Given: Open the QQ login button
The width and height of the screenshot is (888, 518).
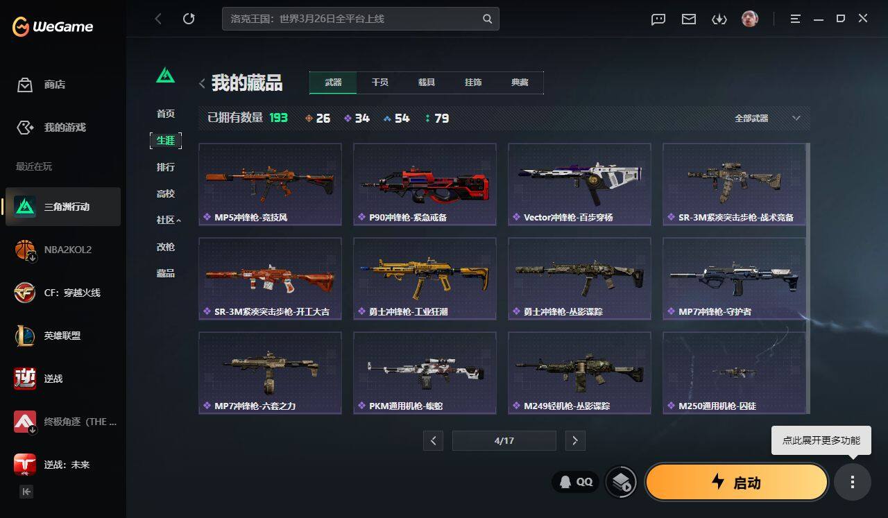Looking at the screenshot, I should (x=576, y=482).
